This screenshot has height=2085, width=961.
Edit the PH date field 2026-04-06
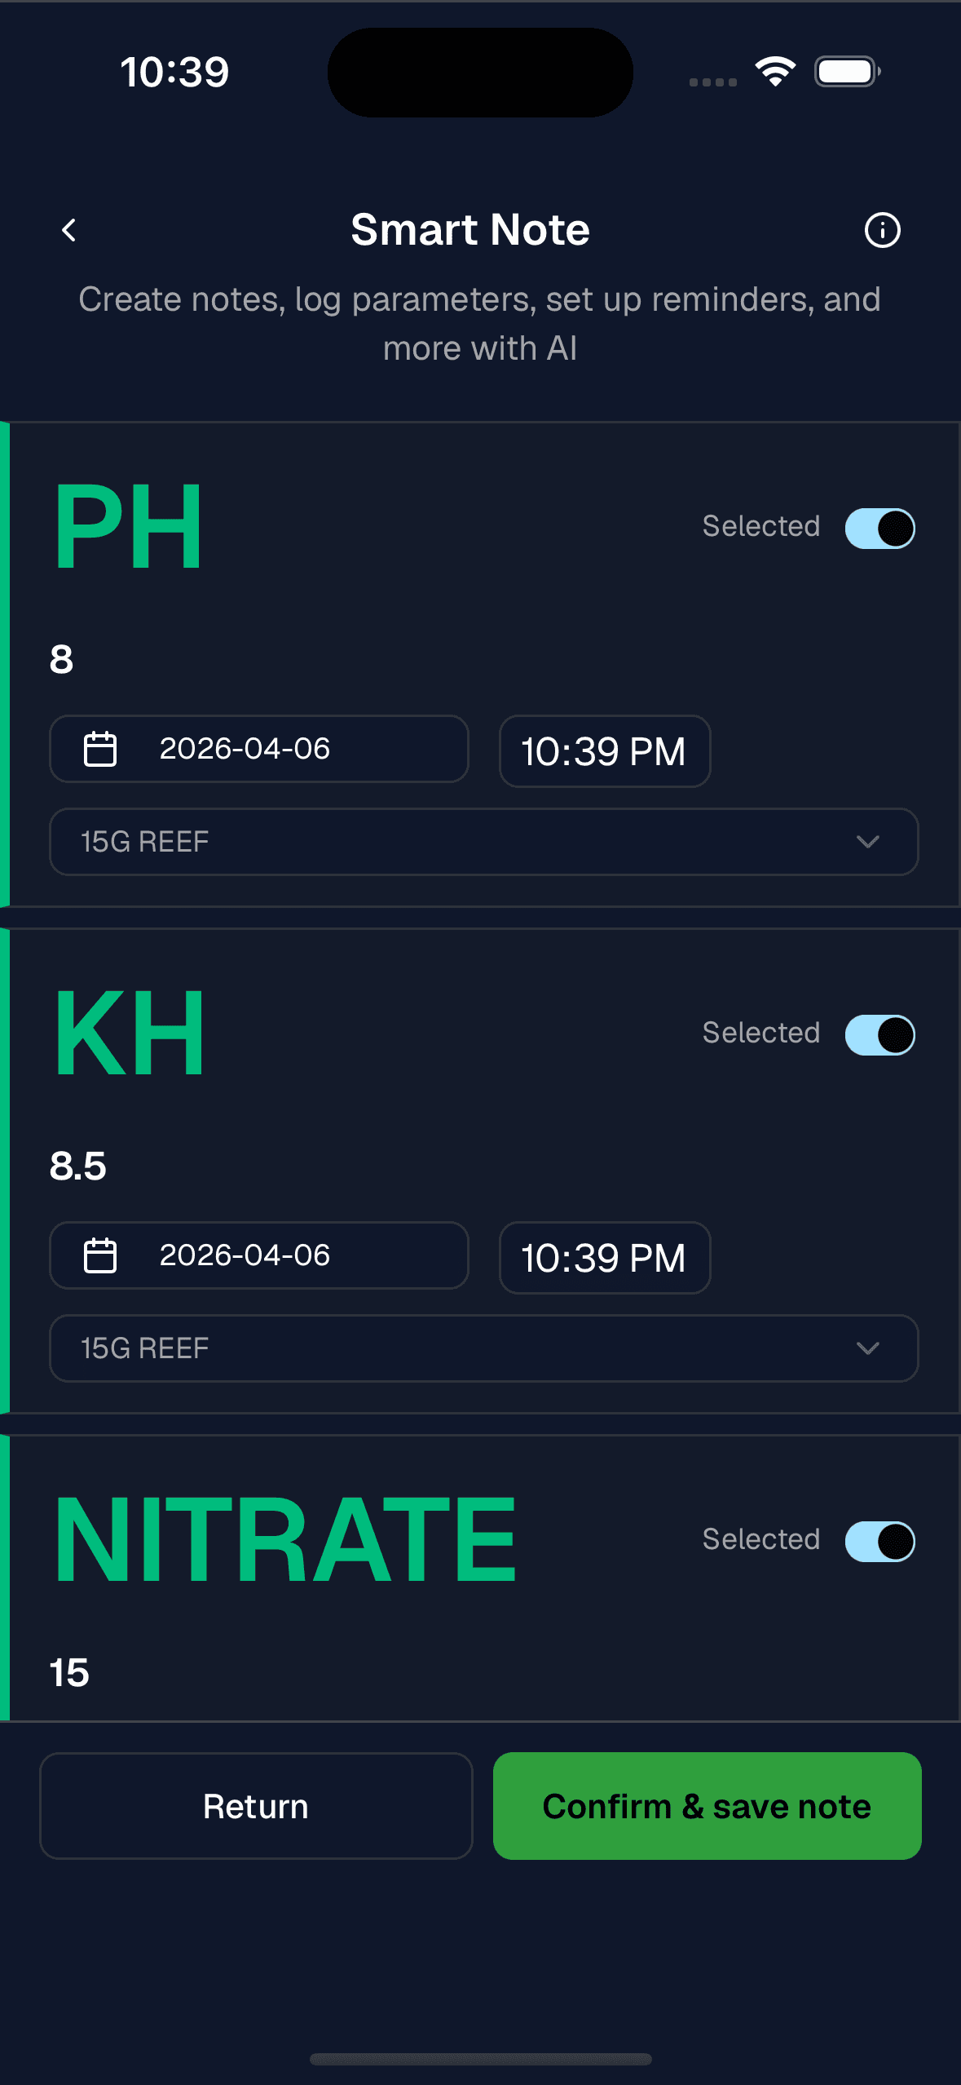[x=259, y=749]
